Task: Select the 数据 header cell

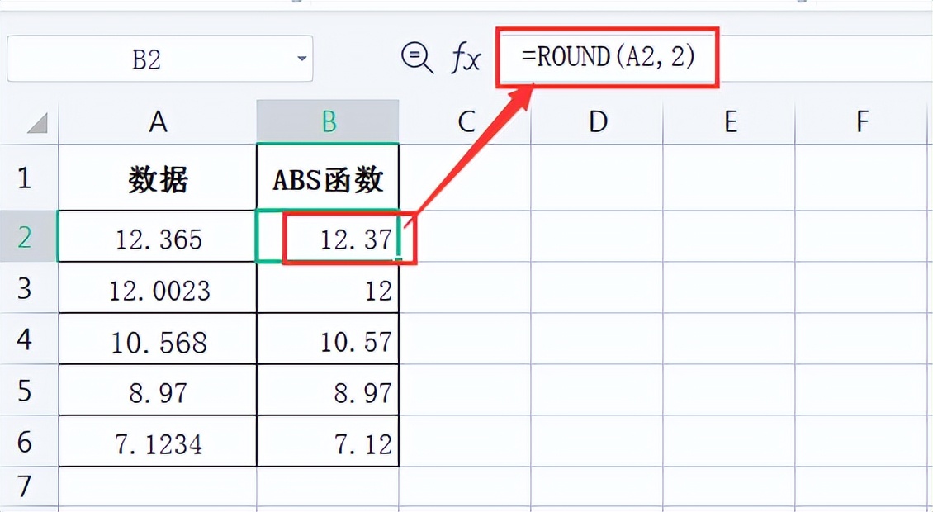Action: click(x=157, y=179)
